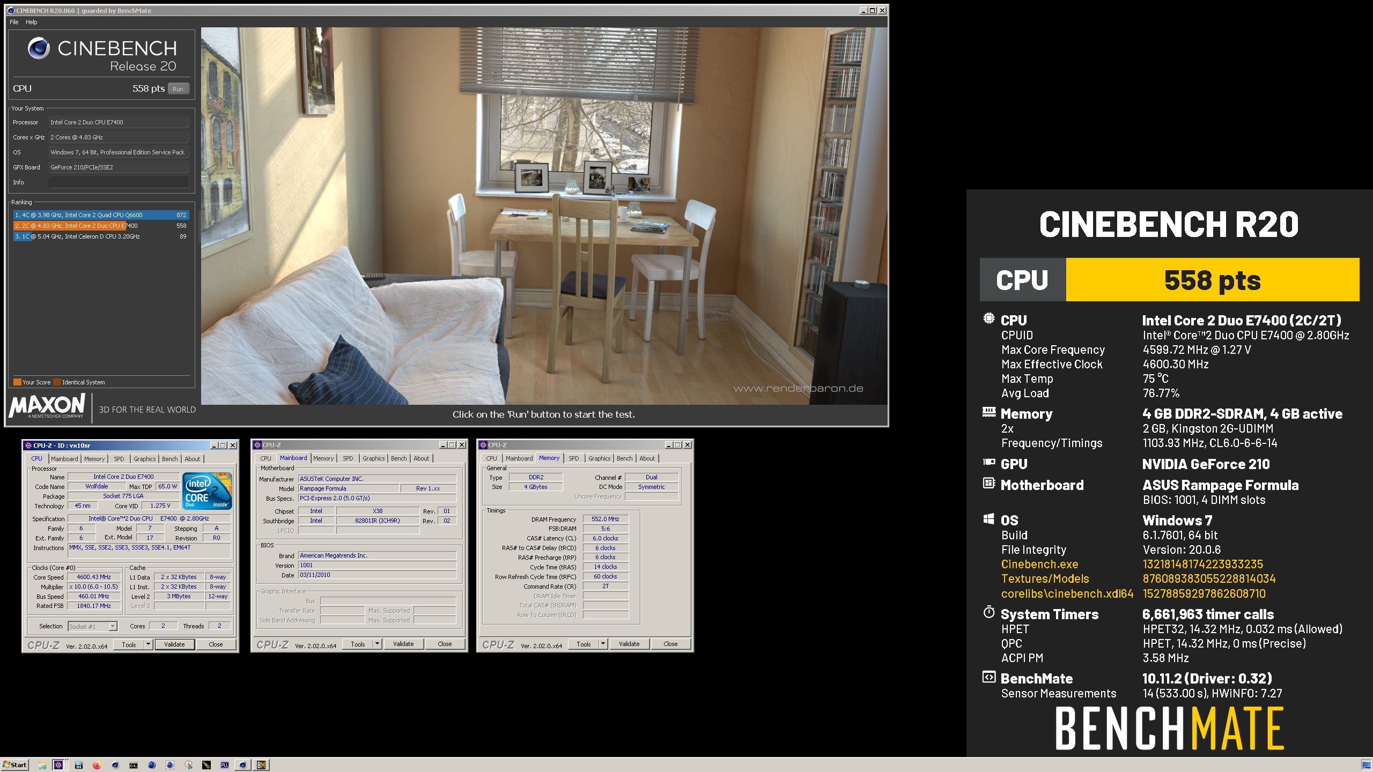
Task: Open the Start menu
Action: tap(15, 765)
